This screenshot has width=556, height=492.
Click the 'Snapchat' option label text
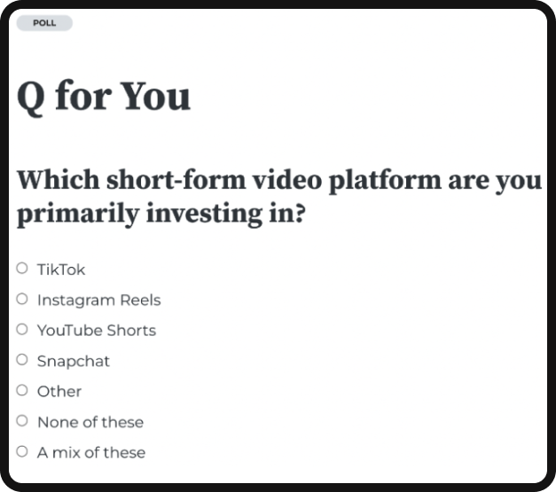coord(74,361)
